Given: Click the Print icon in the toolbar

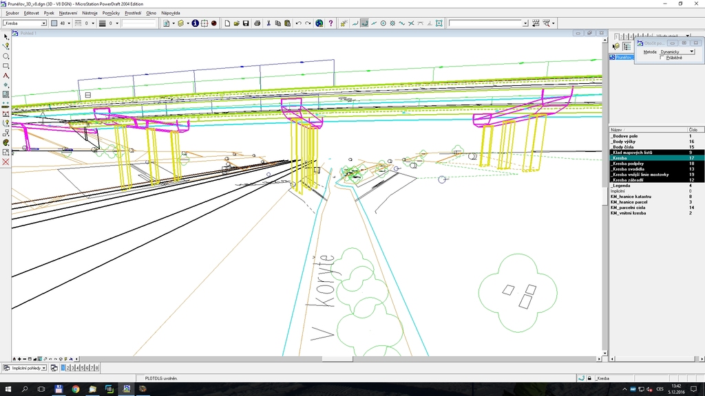Looking at the screenshot, I should coord(257,23).
